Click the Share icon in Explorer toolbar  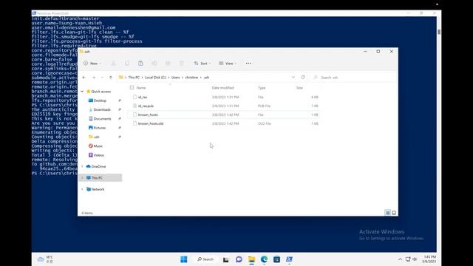[x=168, y=64]
